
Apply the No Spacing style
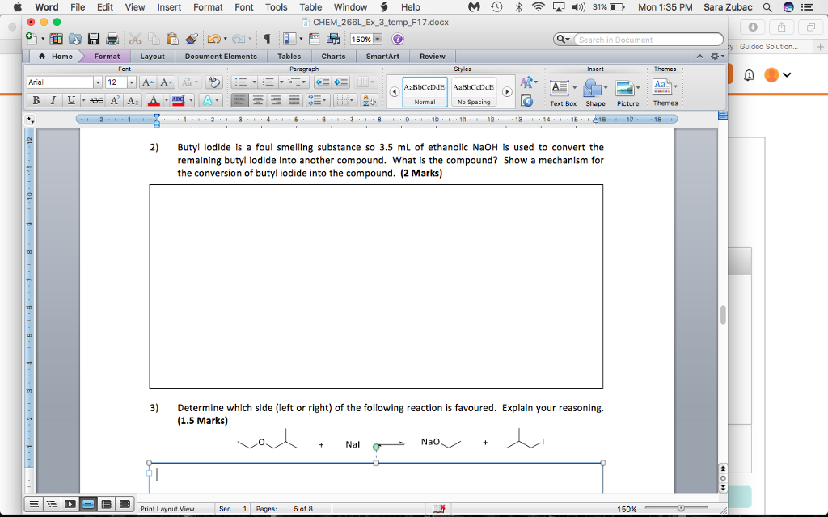click(x=473, y=91)
